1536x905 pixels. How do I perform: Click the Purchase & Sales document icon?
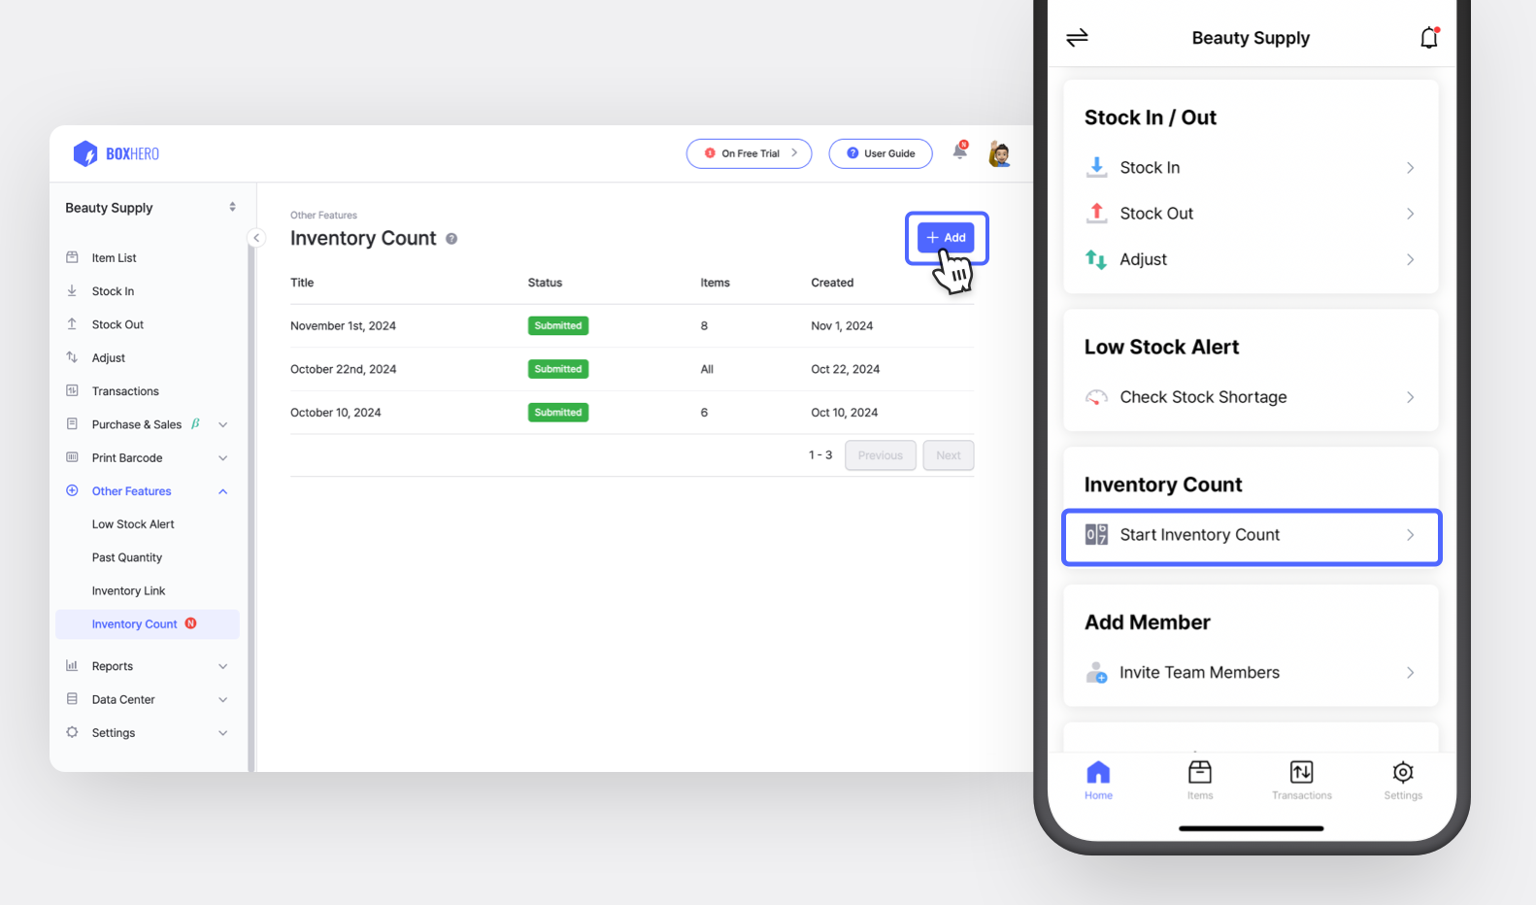(x=72, y=423)
